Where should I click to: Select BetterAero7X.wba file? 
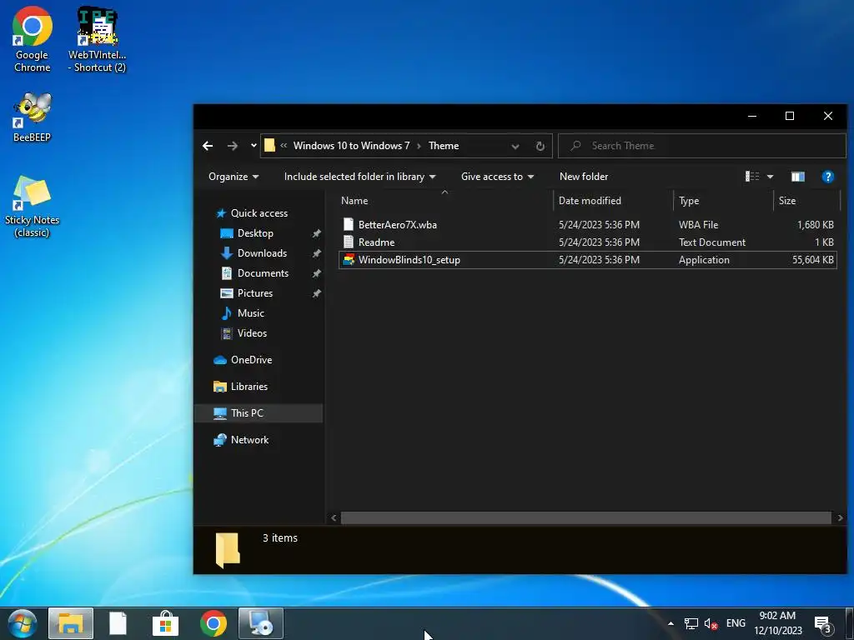587,225
